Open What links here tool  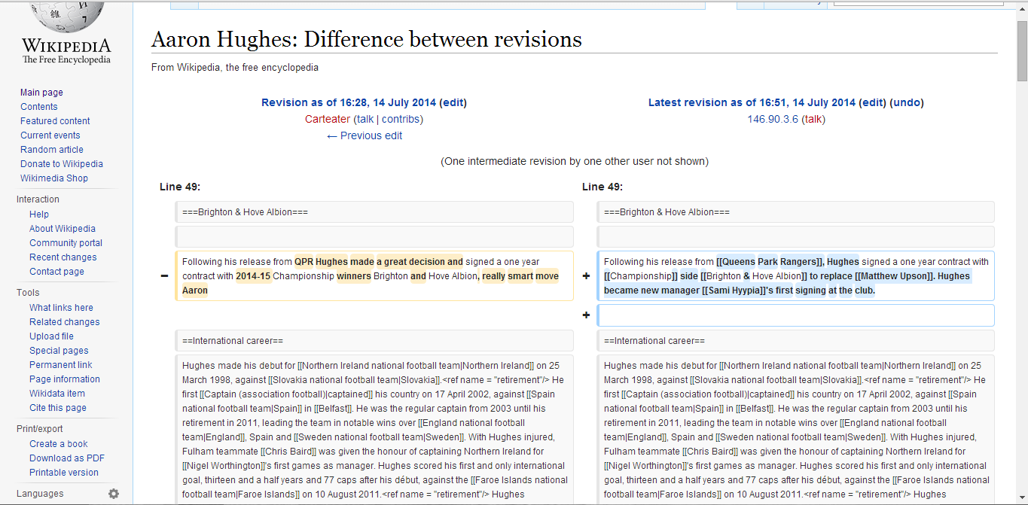point(61,308)
